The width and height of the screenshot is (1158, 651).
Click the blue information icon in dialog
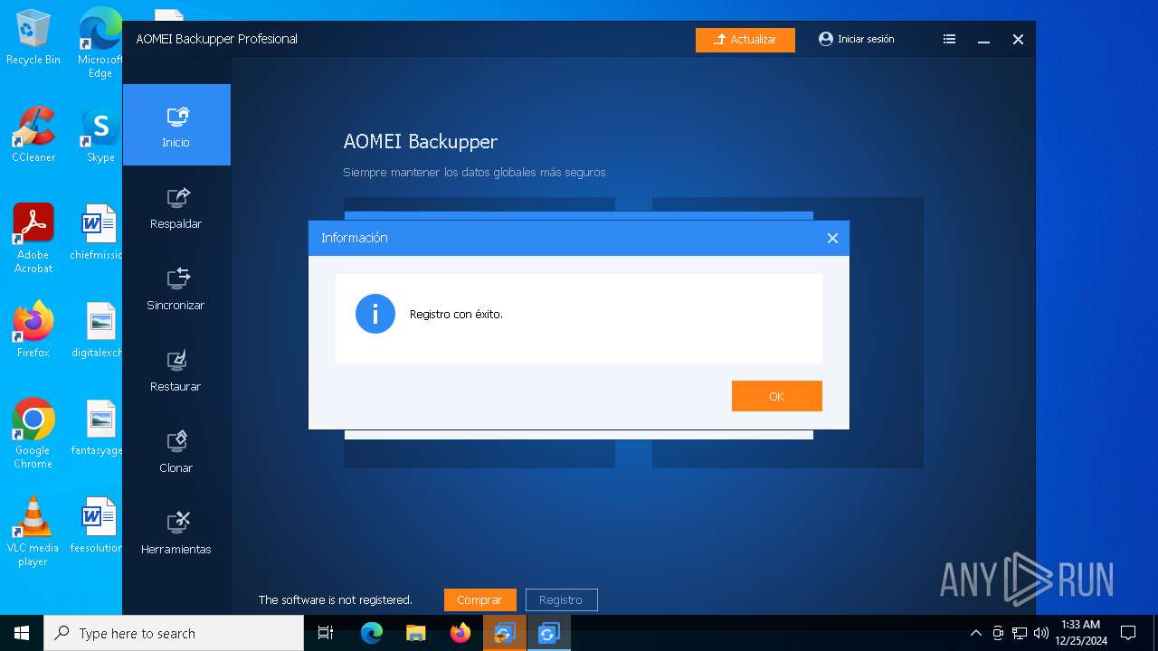coord(375,314)
